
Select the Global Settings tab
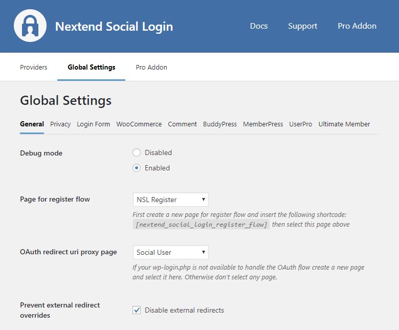[x=91, y=67]
